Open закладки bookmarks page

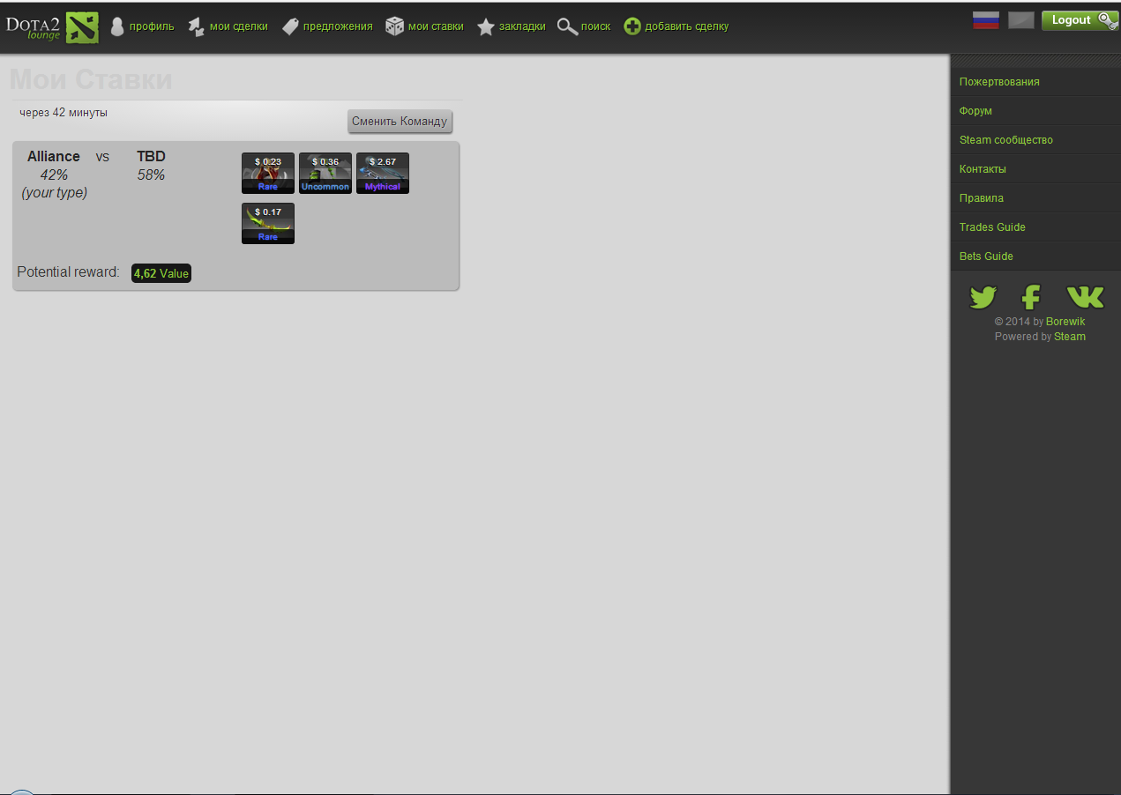click(x=521, y=26)
